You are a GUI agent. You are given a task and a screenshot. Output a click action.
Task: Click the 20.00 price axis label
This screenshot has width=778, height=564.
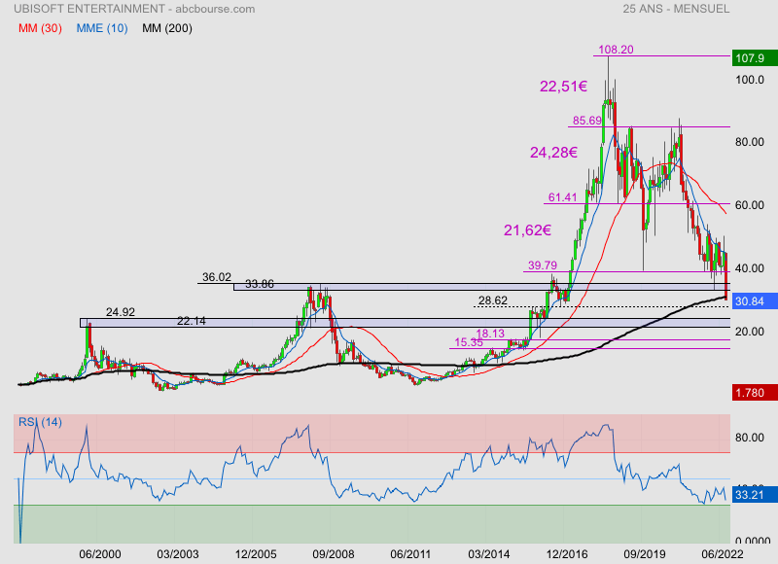tap(750, 332)
